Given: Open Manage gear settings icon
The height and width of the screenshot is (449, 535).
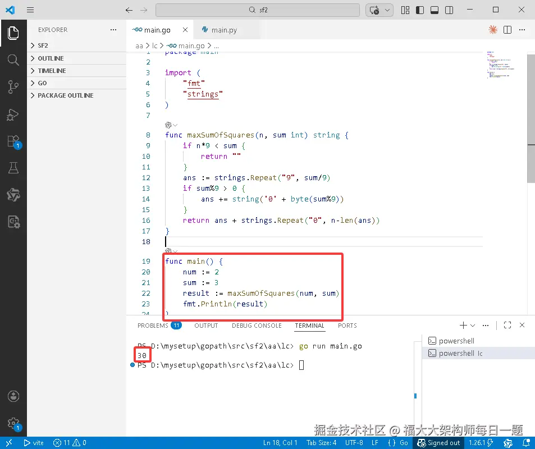Looking at the screenshot, I should (x=13, y=424).
